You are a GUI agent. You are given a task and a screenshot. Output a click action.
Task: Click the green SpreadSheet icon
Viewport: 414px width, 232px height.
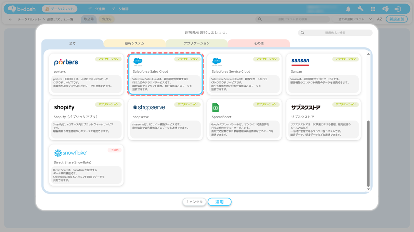215,107
